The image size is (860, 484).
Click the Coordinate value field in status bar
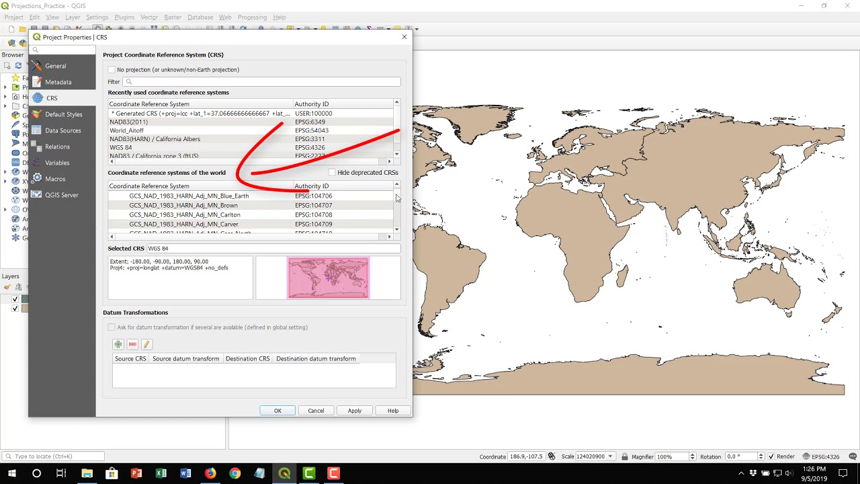pos(527,456)
